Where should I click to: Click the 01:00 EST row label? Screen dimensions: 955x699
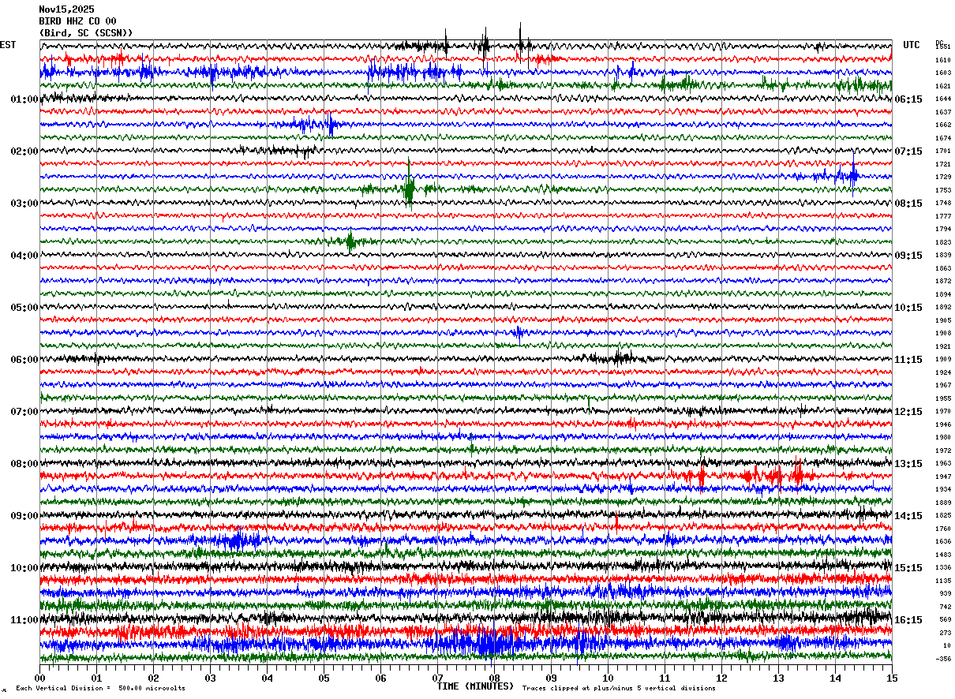point(24,99)
